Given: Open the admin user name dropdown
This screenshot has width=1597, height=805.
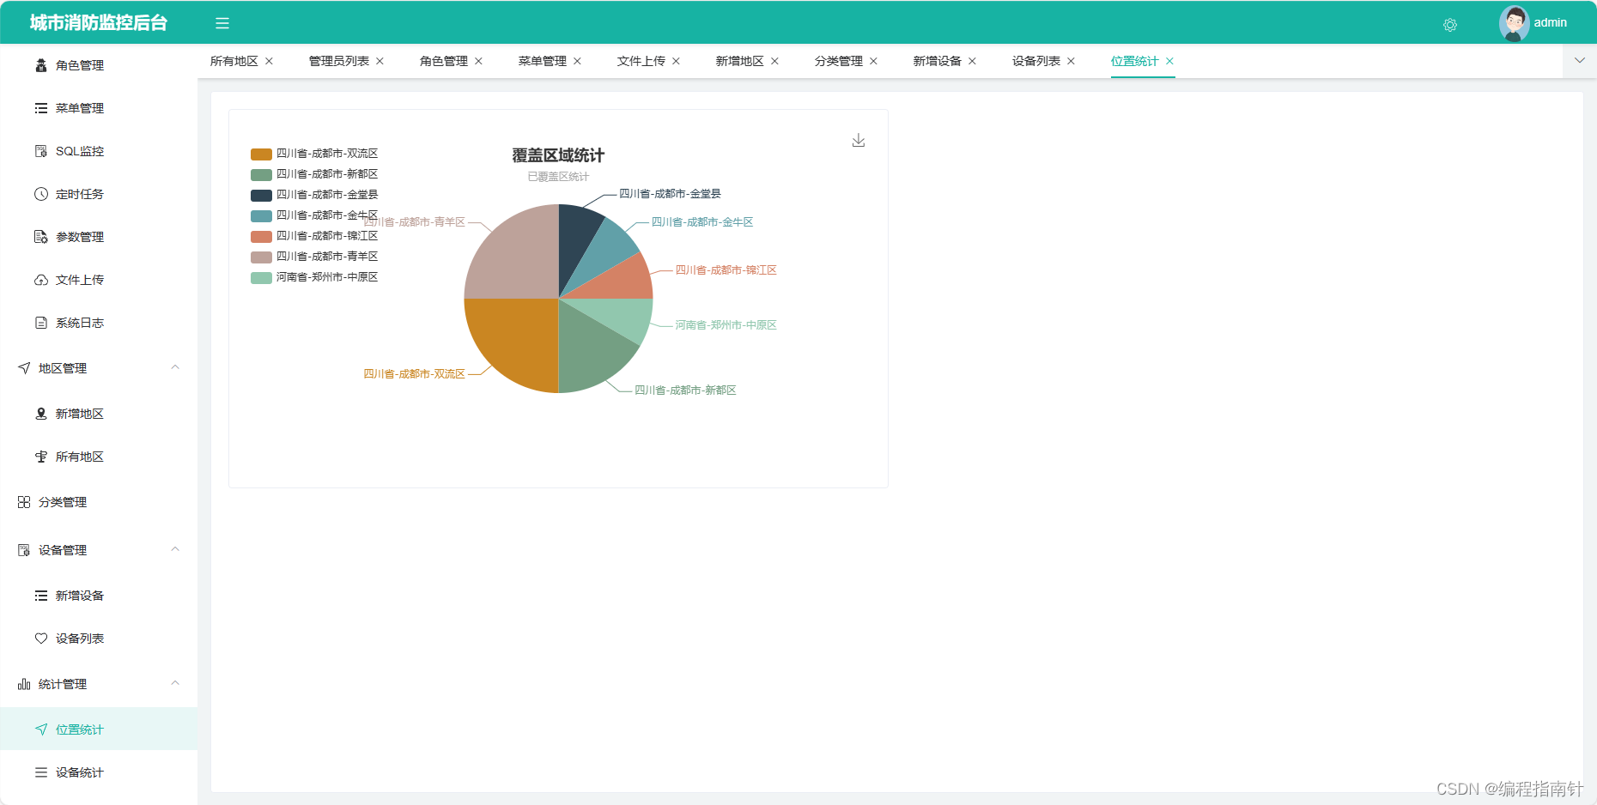Looking at the screenshot, I should 1551,23.
